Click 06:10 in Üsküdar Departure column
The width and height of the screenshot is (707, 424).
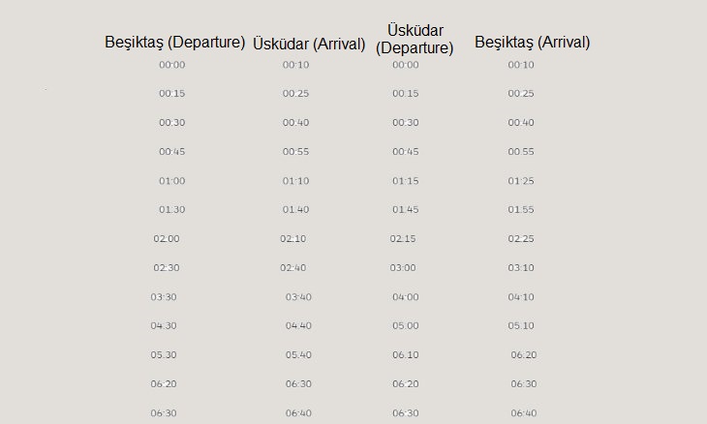406,355
